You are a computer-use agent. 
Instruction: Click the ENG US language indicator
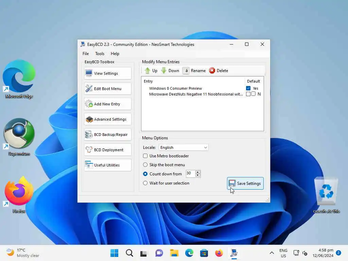(x=283, y=253)
